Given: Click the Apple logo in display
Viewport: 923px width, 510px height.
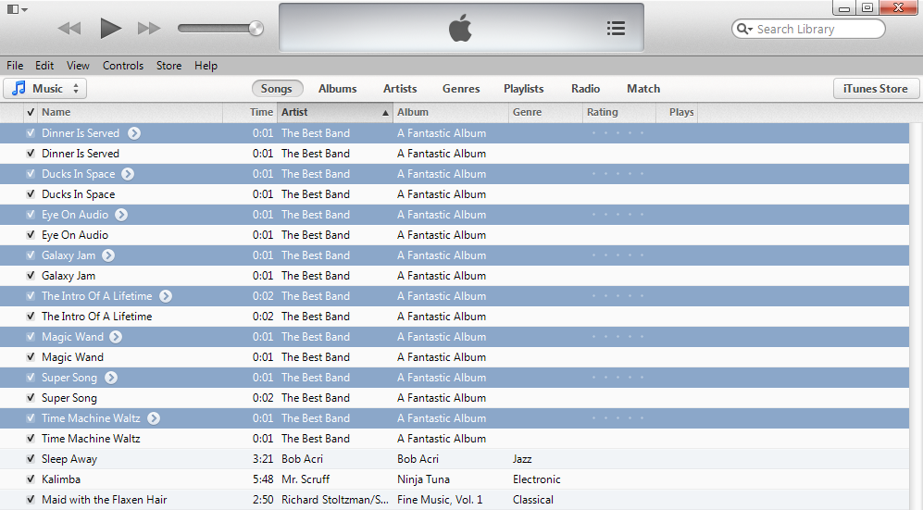Looking at the screenshot, I should click(x=460, y=29).
